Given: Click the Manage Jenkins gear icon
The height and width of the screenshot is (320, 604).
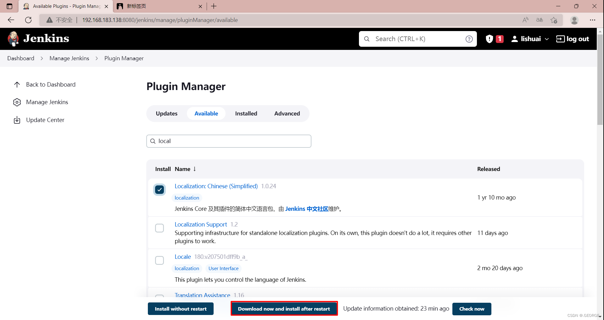Looking at the screenshot, I should [17, 102].
